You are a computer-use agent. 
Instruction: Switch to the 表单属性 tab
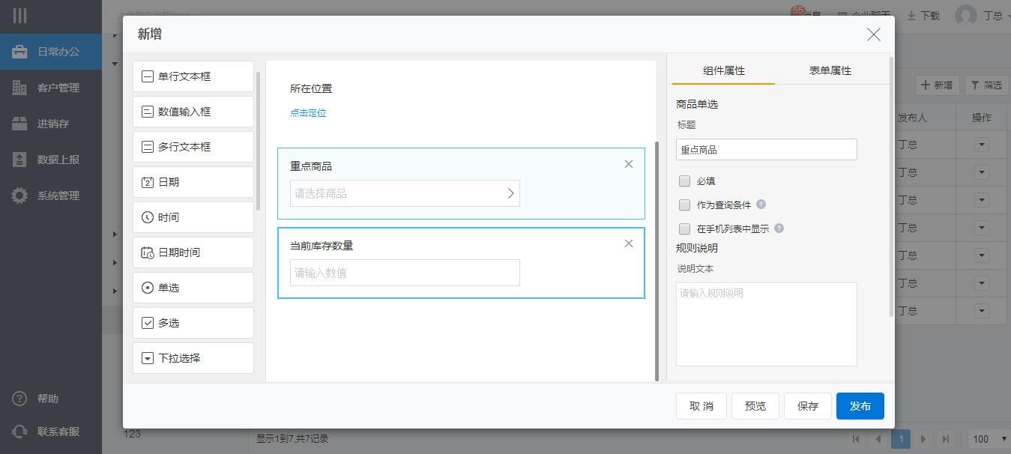coord(830,70)
